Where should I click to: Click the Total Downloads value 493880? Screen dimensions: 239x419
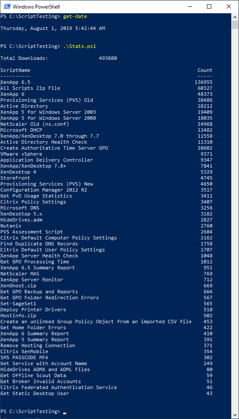point(108,58)
